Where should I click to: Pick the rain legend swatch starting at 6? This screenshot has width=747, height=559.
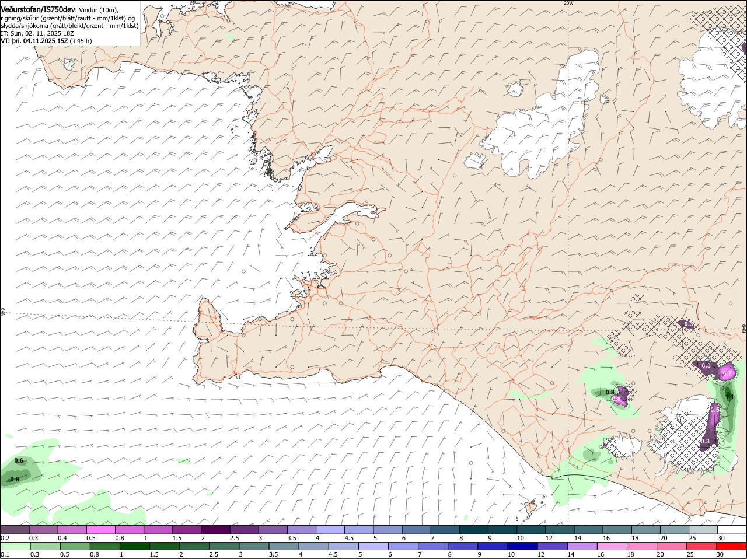pos(403,546)
